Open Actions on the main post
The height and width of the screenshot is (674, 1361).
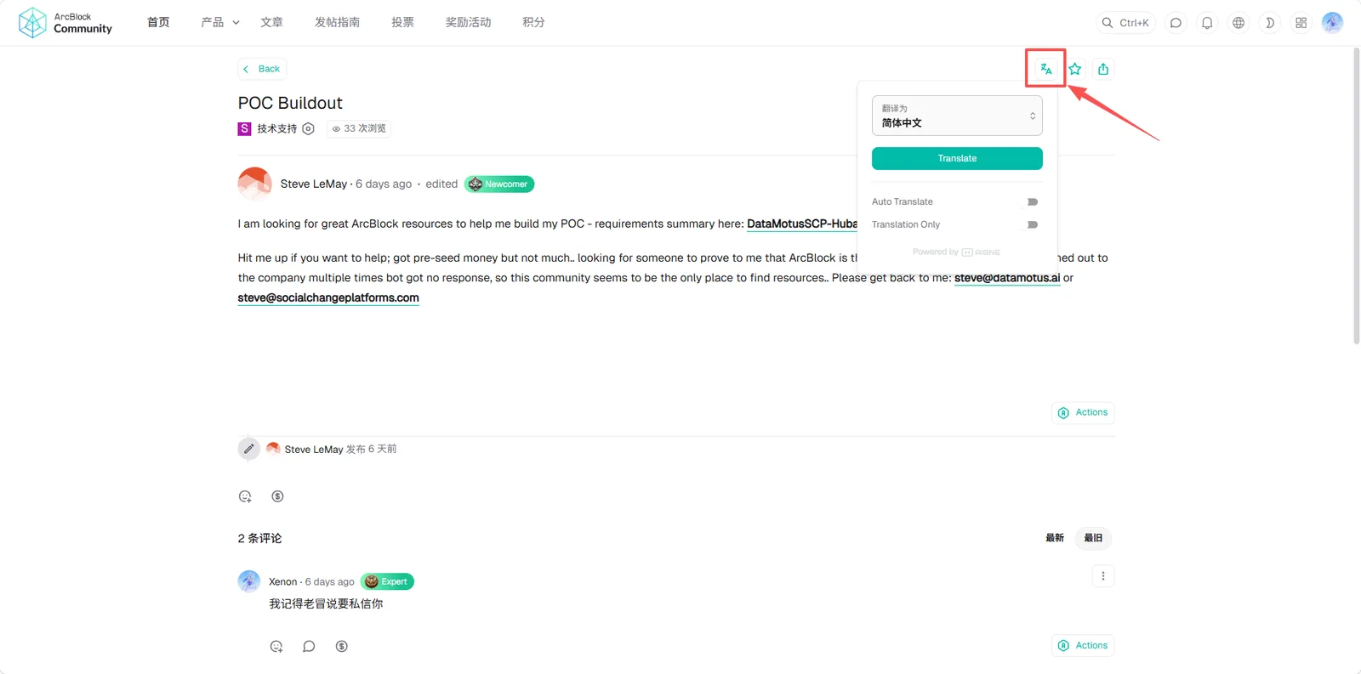point(1083,412)
